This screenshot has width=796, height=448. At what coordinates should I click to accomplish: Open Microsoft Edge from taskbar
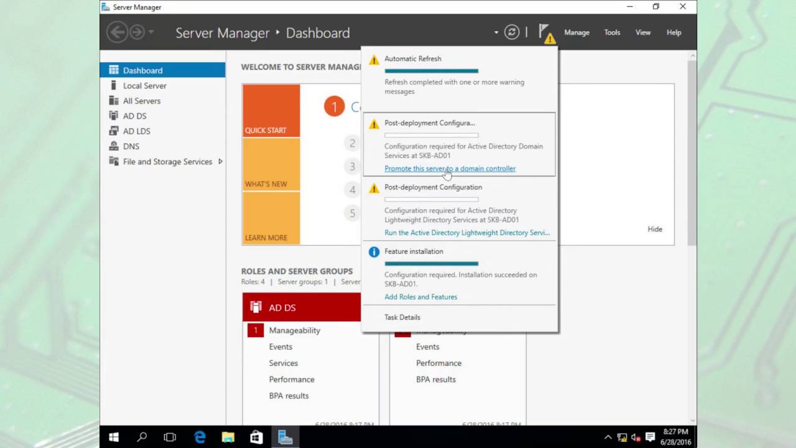tap(200, 437)
